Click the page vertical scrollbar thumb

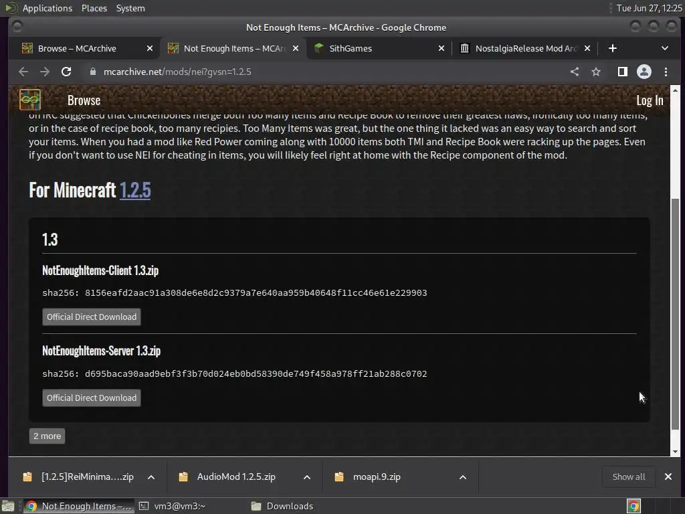coord(675,314)
